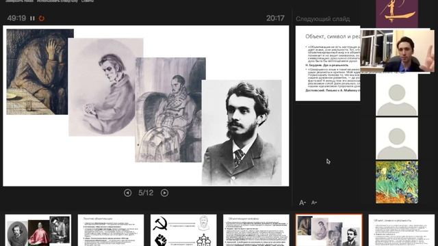Open the hammer and sickle slide thumbnail
Image resolution: width=438 pixels, height=246 pixels.
coord(183,230)
